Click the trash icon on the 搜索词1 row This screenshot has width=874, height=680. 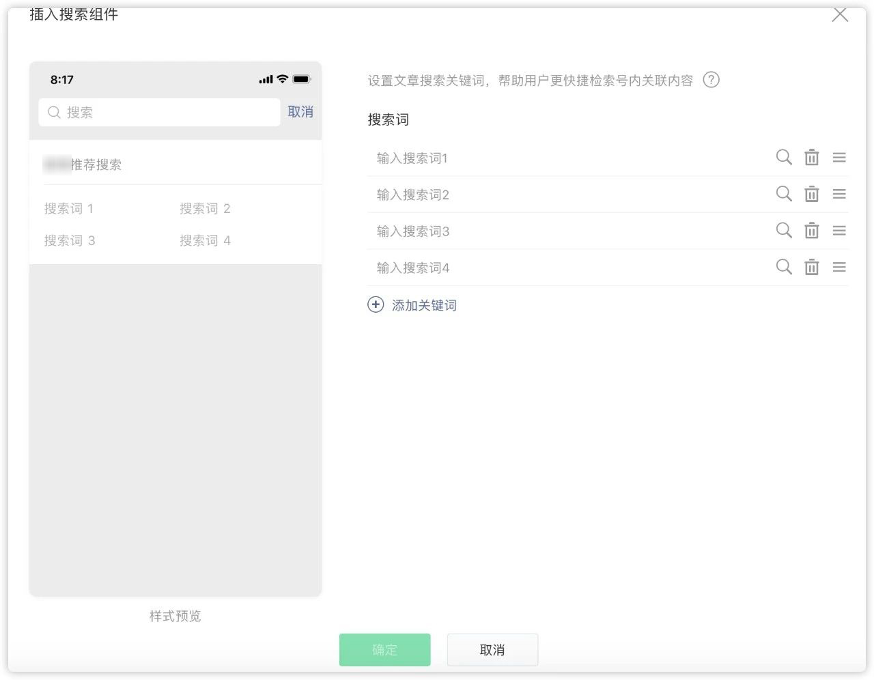point(811,157)
